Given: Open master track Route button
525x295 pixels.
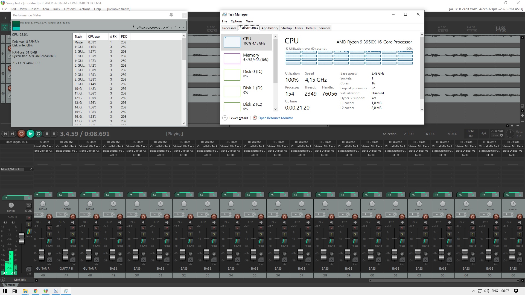Looking at the screenshot, I should (x=29, y=232).
